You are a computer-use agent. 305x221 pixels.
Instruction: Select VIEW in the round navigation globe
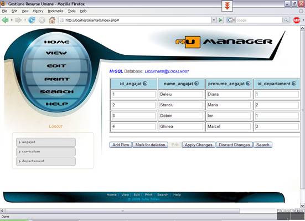[56, 53]
